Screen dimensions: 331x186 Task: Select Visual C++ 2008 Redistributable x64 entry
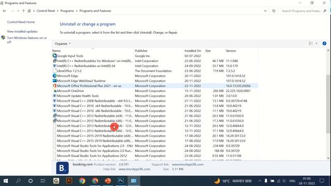[x=155, y=101]
